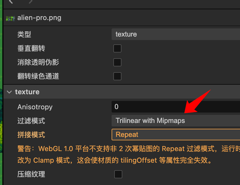Image resolution: width=240 pixels, height=185 pixels.
Task: Toggle the 消除透明伪影 checkbox
Action: click(117, 62)
